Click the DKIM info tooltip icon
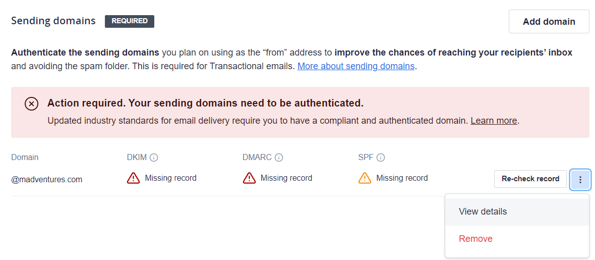Image resolution: width=595 pixels, height=260 pixels. (x=154, y=158)
